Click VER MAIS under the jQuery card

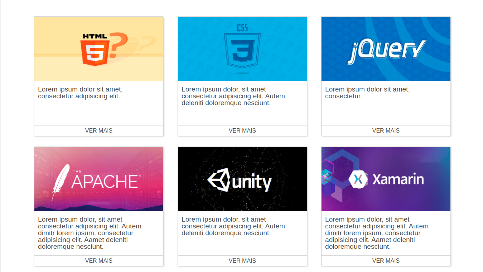click(386, 130)
